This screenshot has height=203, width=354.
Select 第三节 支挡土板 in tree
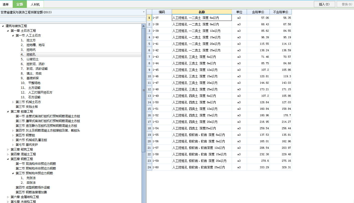[27, 107]
